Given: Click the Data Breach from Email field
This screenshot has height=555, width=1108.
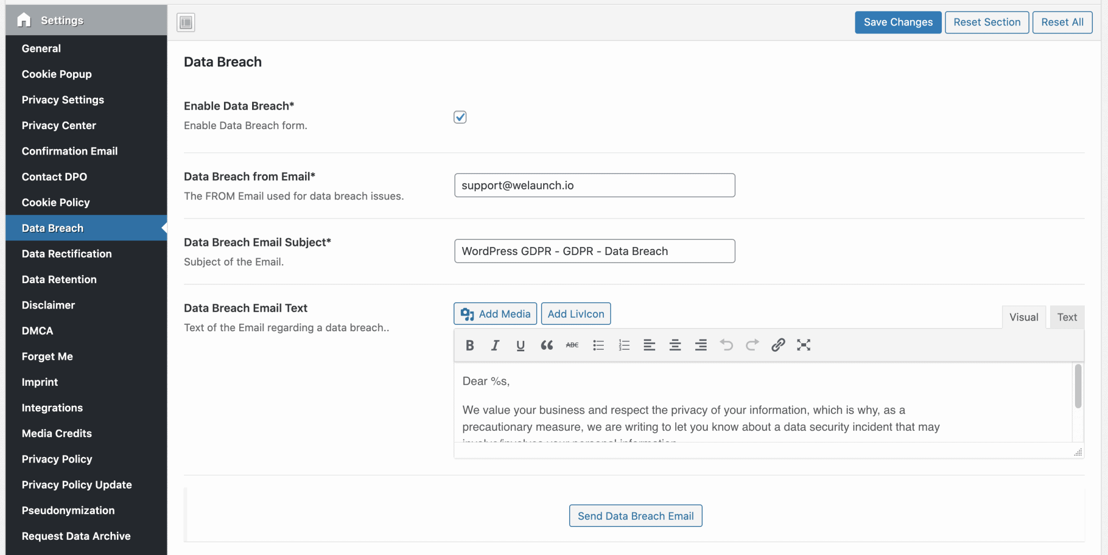Looking at the screenshot, I should [594, 185].
